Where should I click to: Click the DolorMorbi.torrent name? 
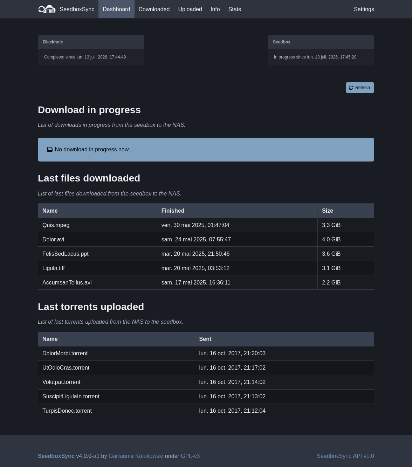click(x=65, y=353)
